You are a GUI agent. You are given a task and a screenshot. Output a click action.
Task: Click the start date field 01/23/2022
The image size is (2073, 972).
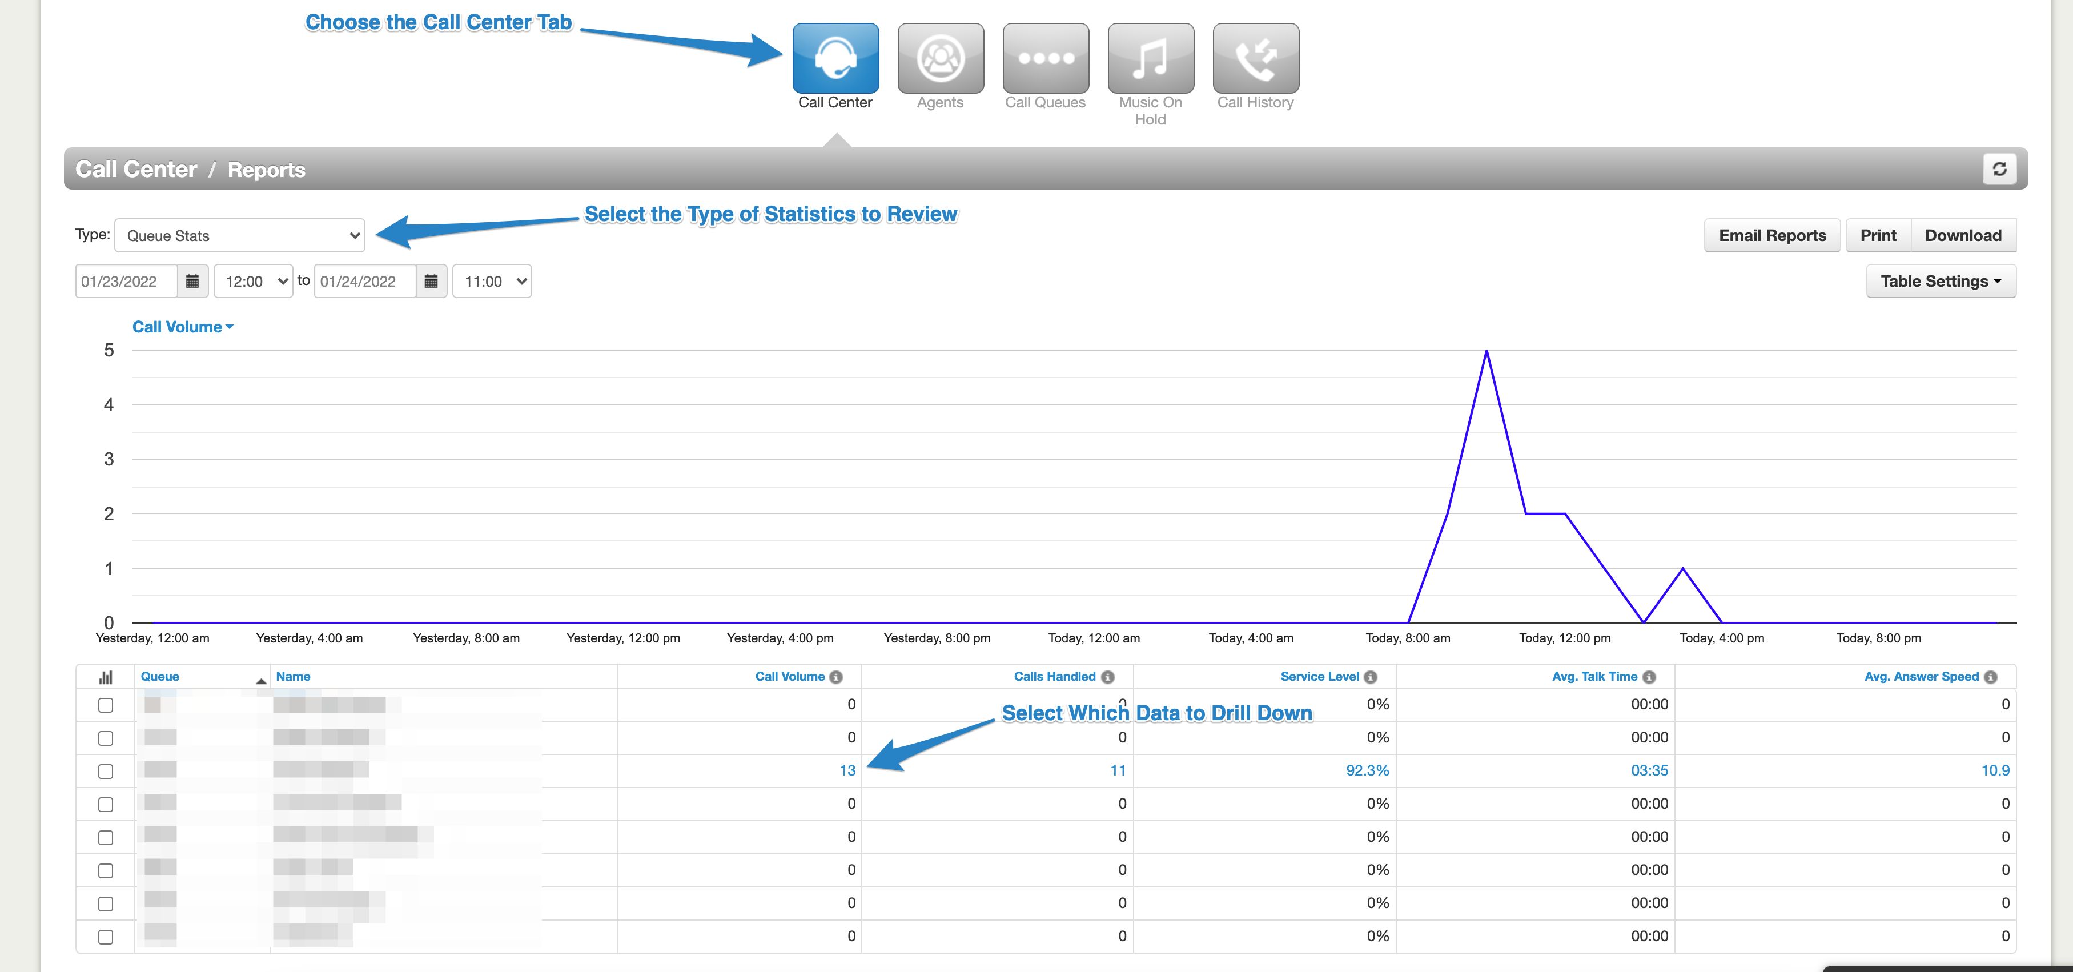pos(126,281)
